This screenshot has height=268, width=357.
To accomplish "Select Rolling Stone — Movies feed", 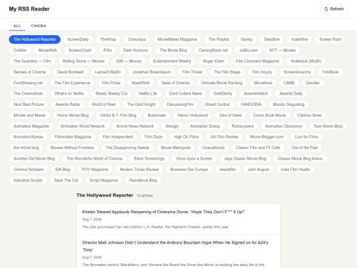I will (83, 61).
